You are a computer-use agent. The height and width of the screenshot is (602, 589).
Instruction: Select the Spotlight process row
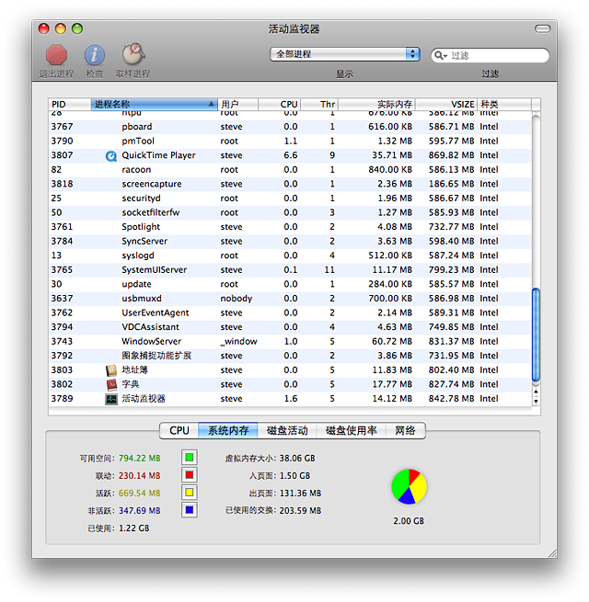click(290, 227)
